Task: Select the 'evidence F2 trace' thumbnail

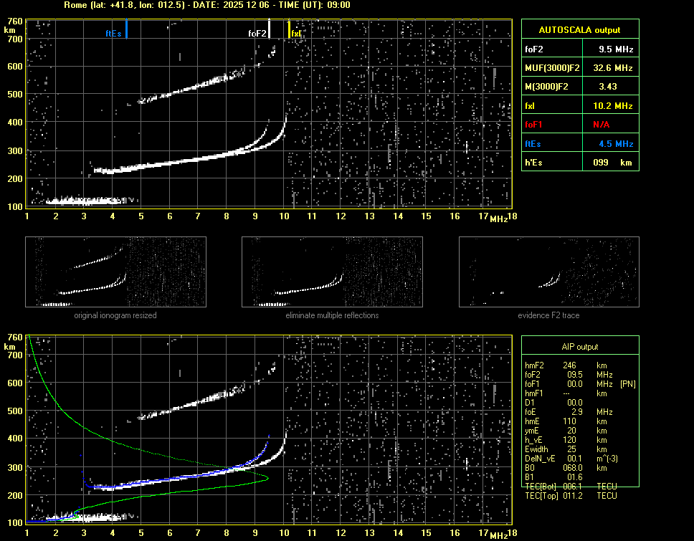Action: coord(548,272)
